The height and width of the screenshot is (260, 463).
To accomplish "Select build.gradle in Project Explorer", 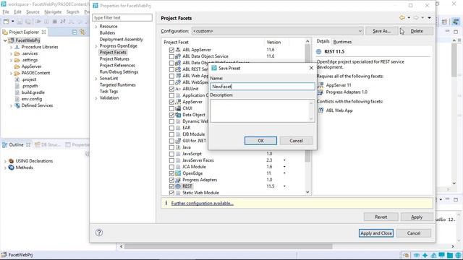I will (x=33, y=92).
